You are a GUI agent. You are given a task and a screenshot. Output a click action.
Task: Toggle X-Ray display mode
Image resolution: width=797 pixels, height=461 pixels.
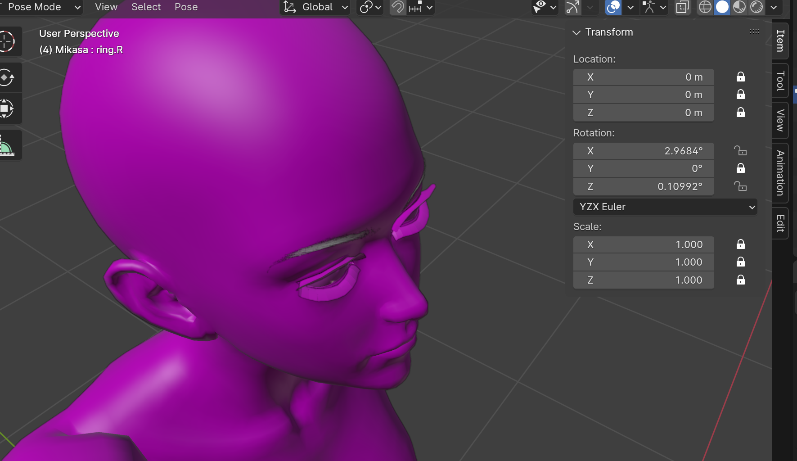click(x=682, y=7)
